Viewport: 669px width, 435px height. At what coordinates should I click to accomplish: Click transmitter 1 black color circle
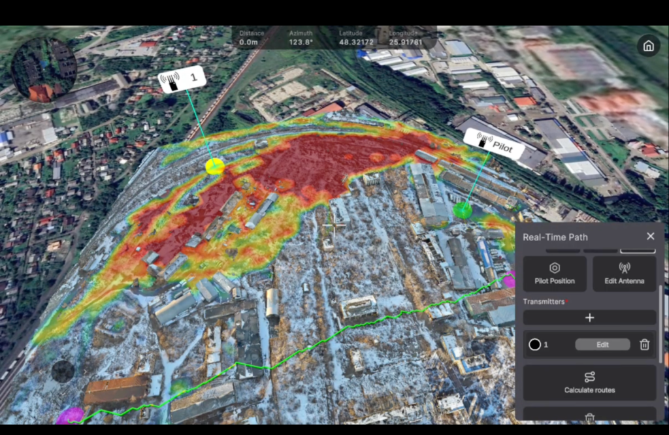534,344
